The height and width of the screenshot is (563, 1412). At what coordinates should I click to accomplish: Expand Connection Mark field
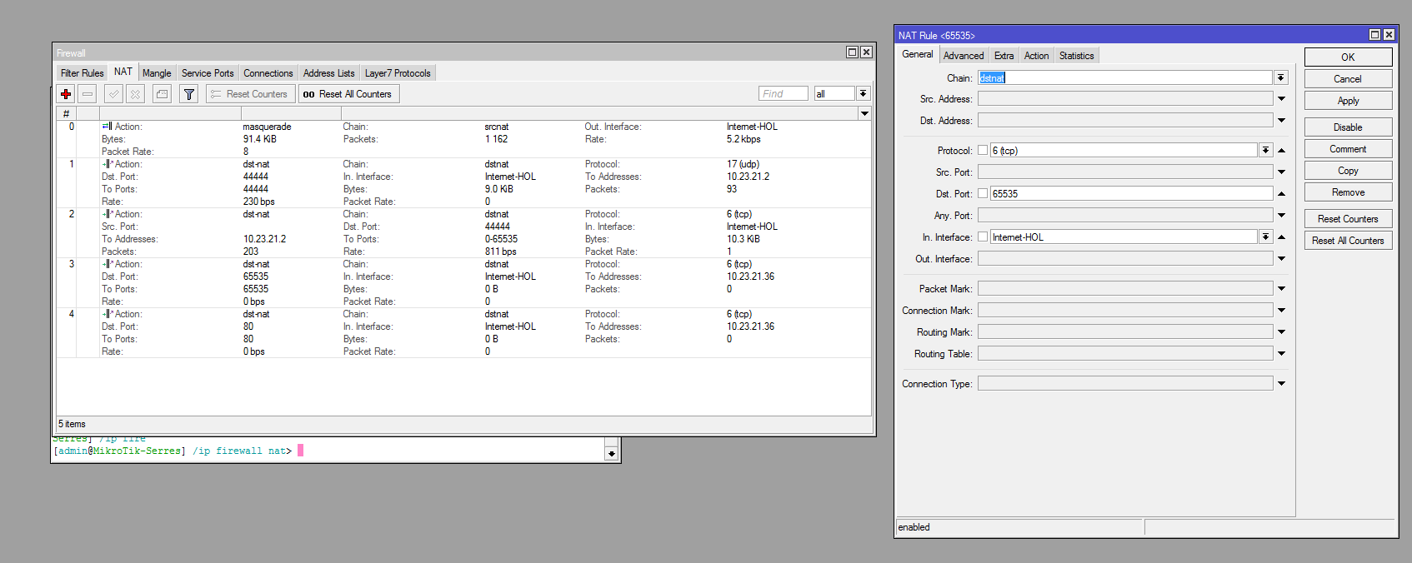[x=1281, y=311]
